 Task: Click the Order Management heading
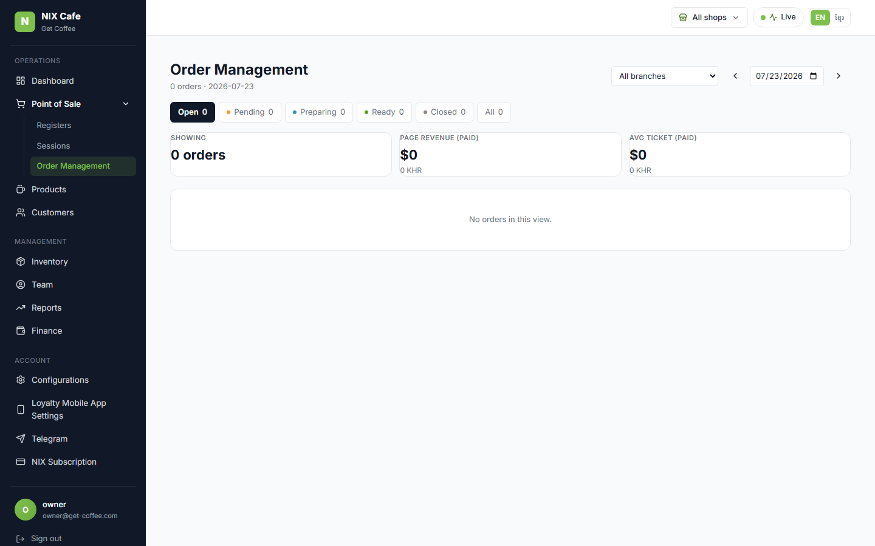coord(239,70)
